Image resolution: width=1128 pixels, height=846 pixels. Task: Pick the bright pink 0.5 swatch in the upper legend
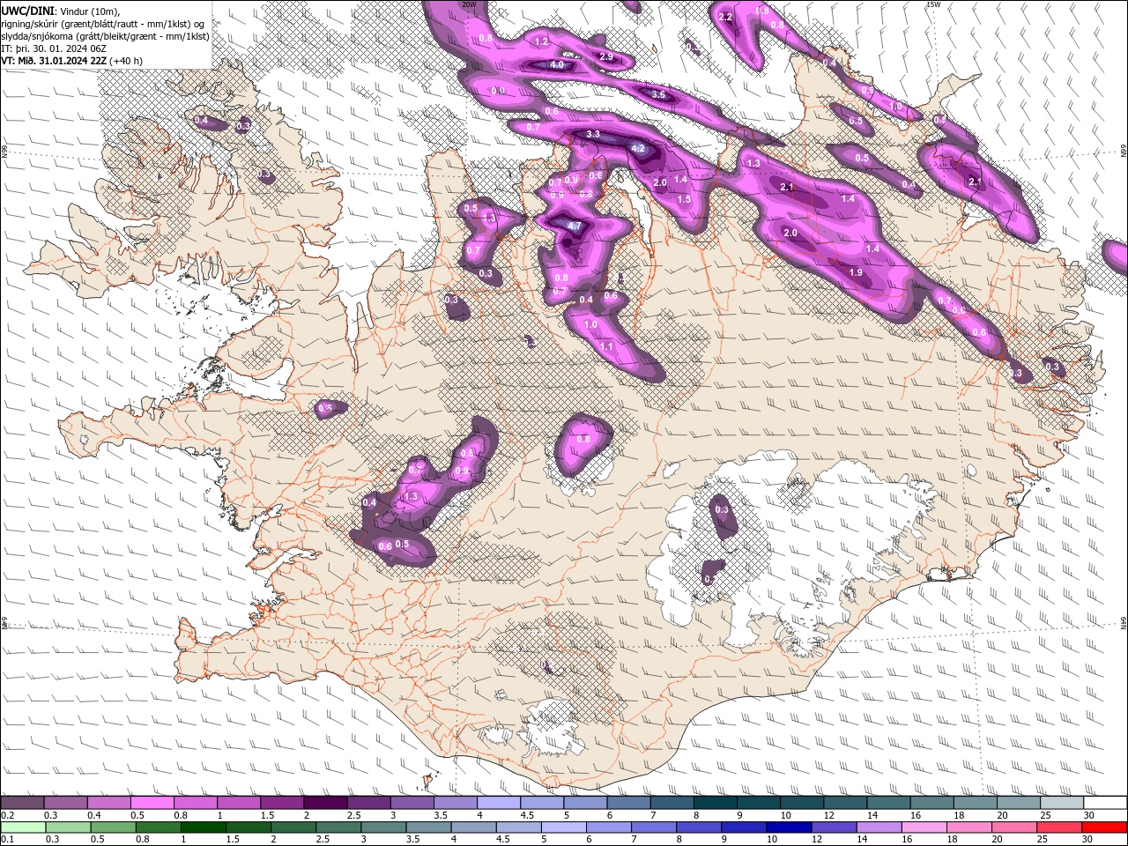coord(152,803)
